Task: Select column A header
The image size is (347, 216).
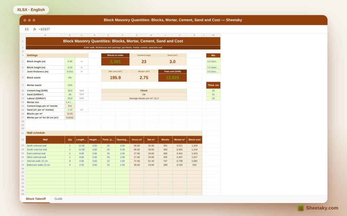Action: coord(45,35)
